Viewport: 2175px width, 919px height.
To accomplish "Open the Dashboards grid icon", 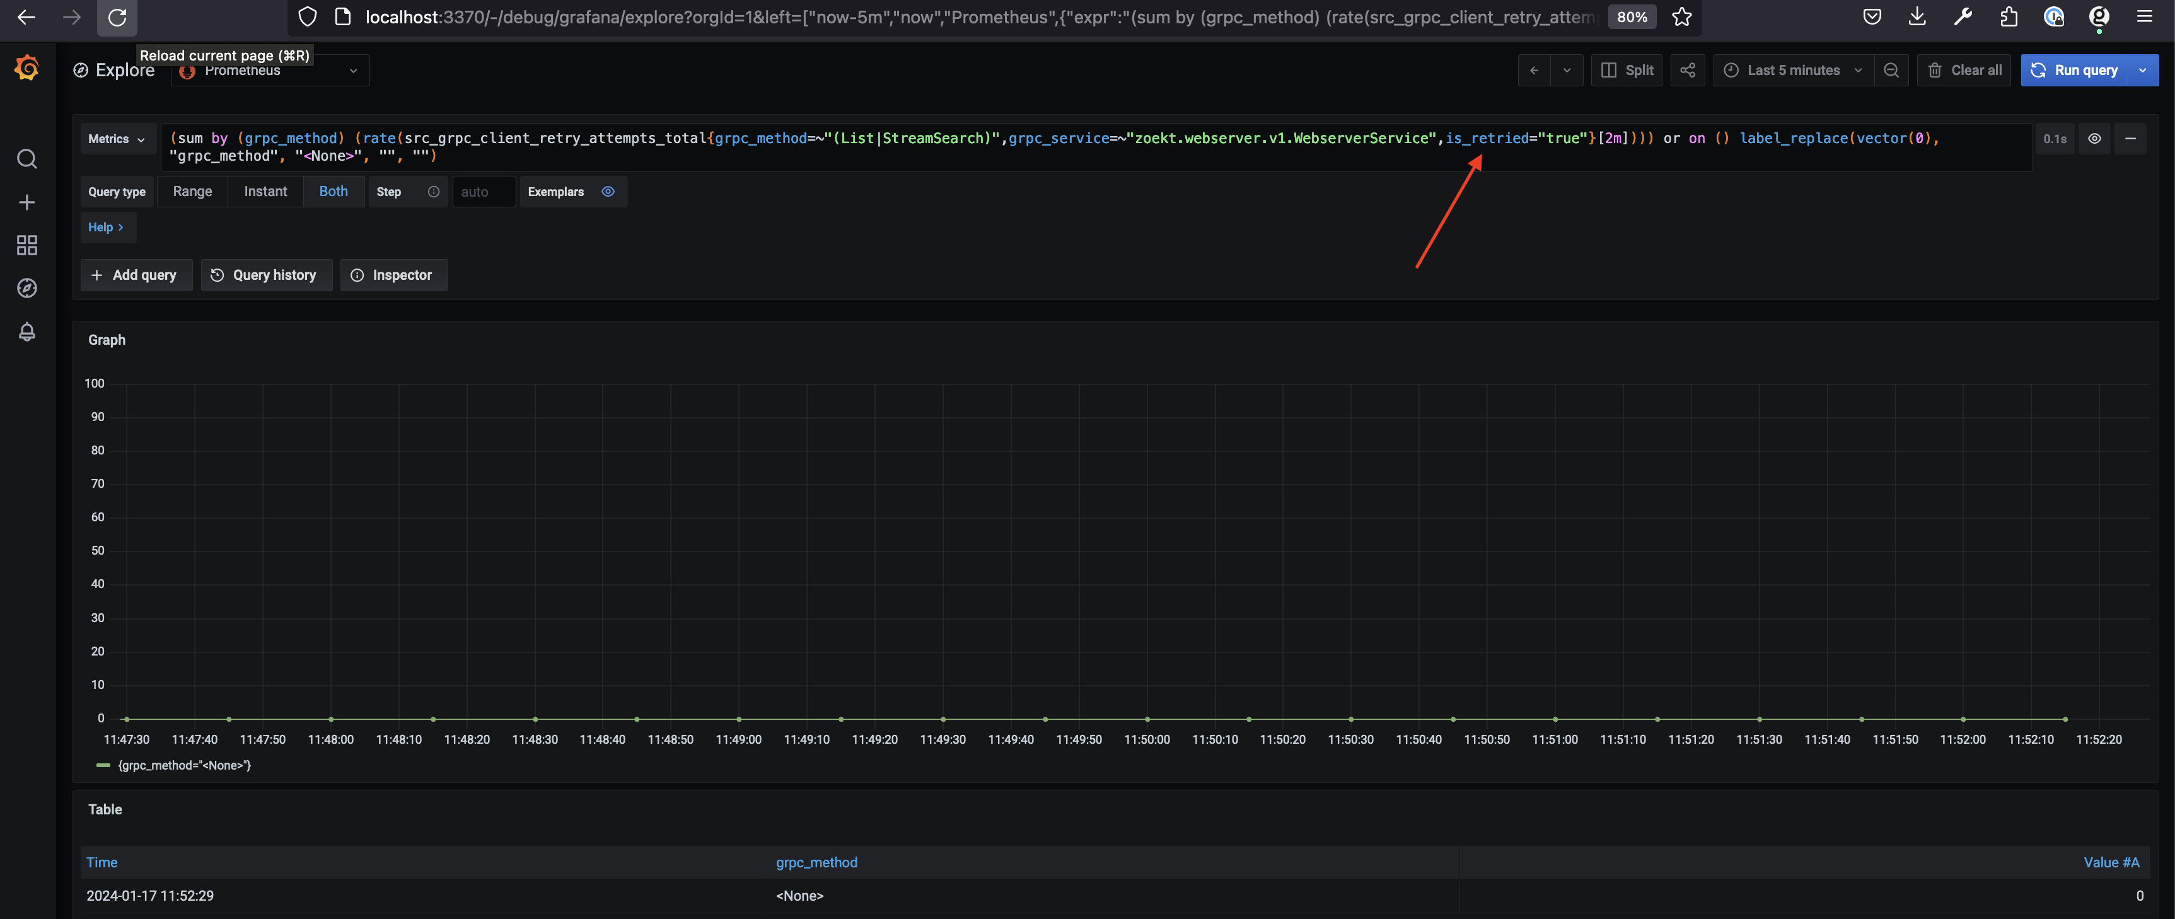I will pyautogui.click(x=27, y=246).
